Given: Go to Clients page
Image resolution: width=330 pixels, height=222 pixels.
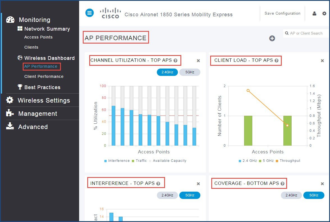Looking at the screenshot, I should 31,47.
